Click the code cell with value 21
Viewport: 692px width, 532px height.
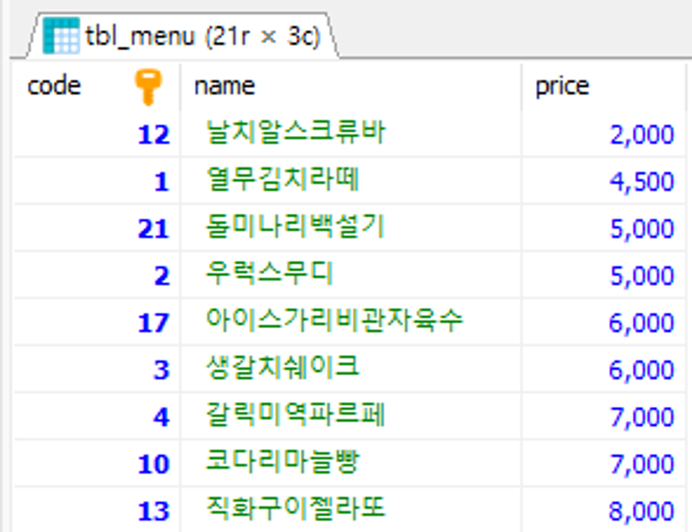[x=154, y=228]
